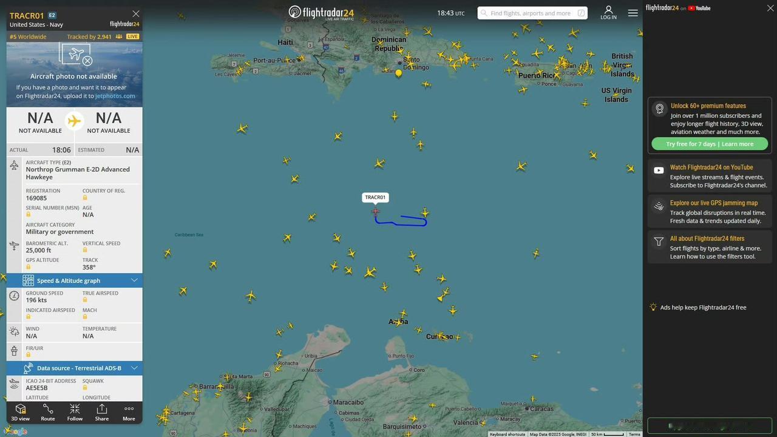Viewport: 777px width, 437px height.
Task: Close the TRACR01 flight panel
Action: pos(136,13)
